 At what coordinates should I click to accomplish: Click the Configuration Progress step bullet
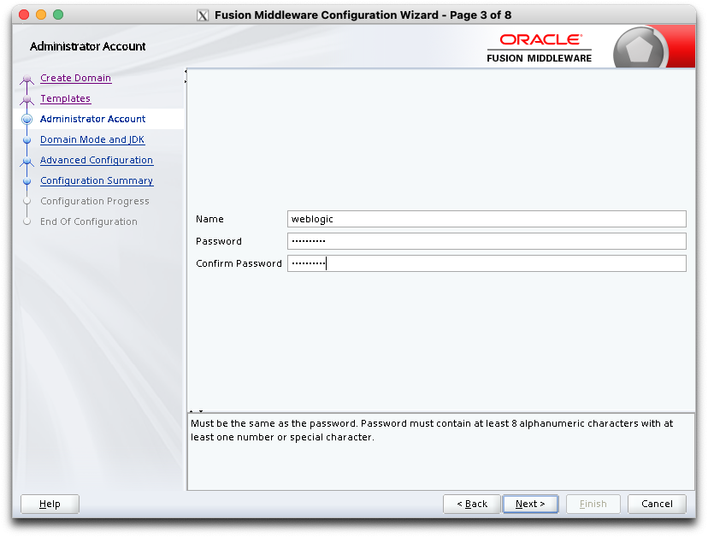[x=27, y=201]
